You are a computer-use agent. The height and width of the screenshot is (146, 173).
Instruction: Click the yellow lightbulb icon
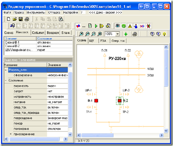pyautogui.click(x=165, y=34)
